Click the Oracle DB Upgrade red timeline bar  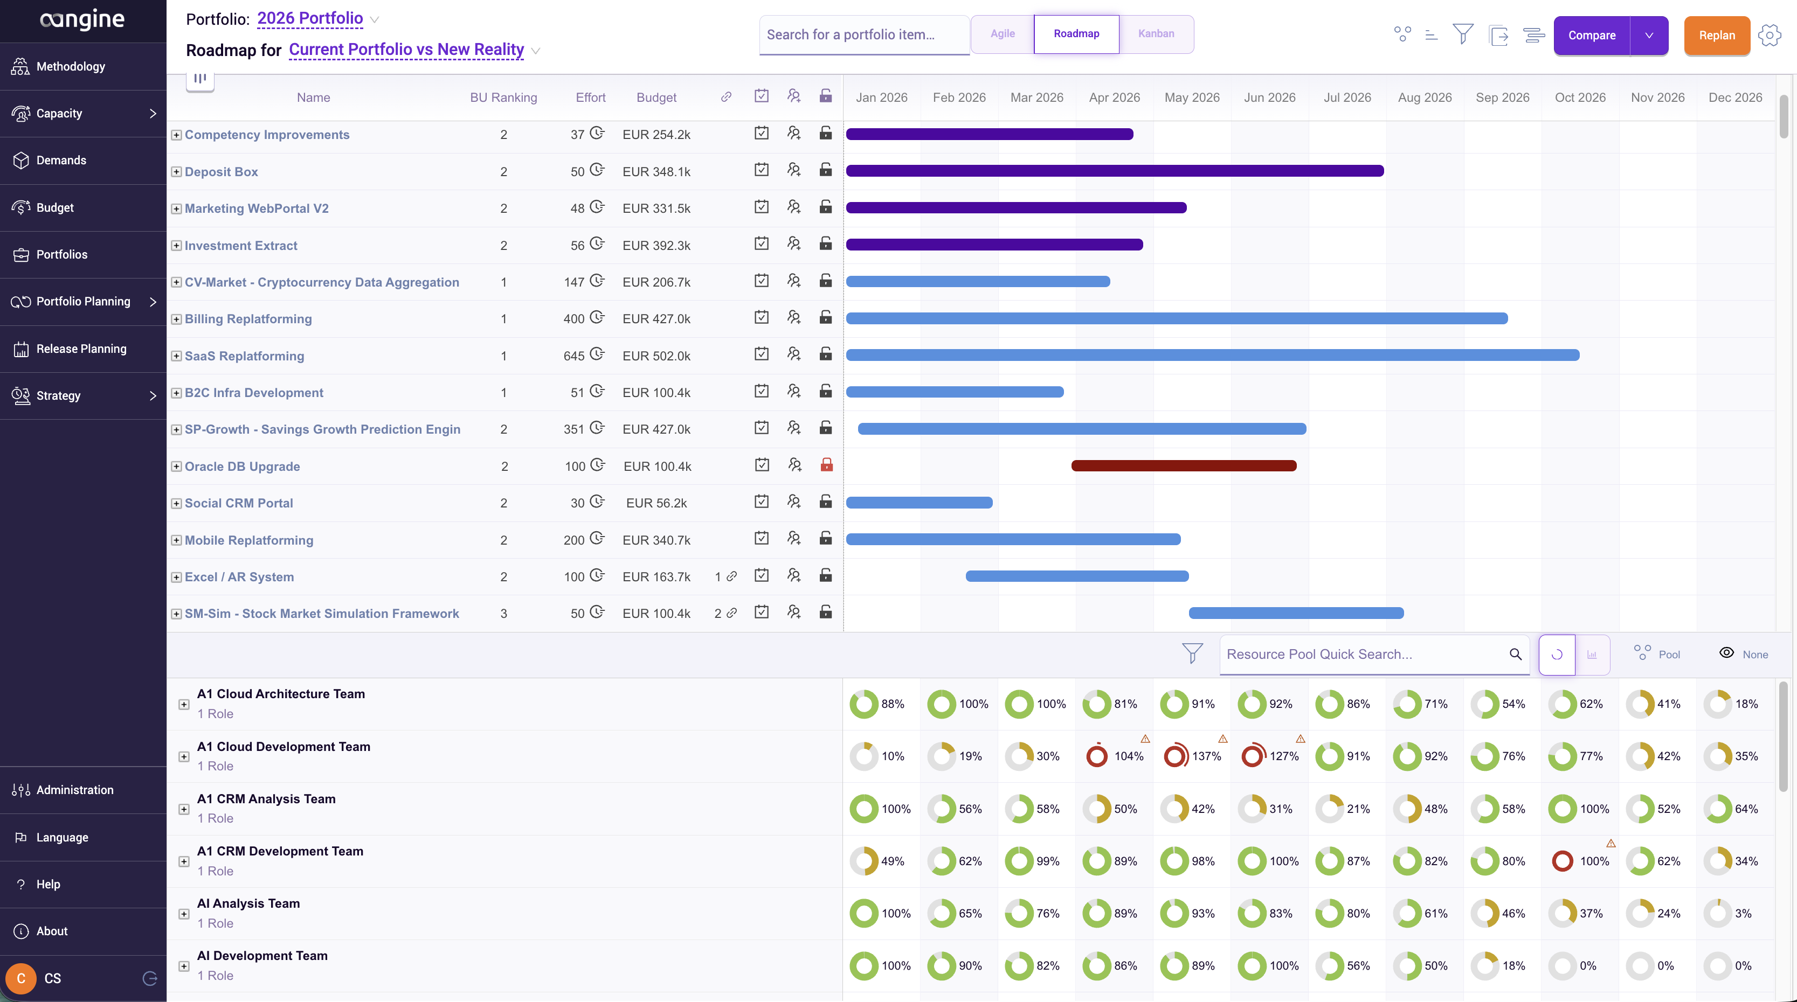(1184, 466)
